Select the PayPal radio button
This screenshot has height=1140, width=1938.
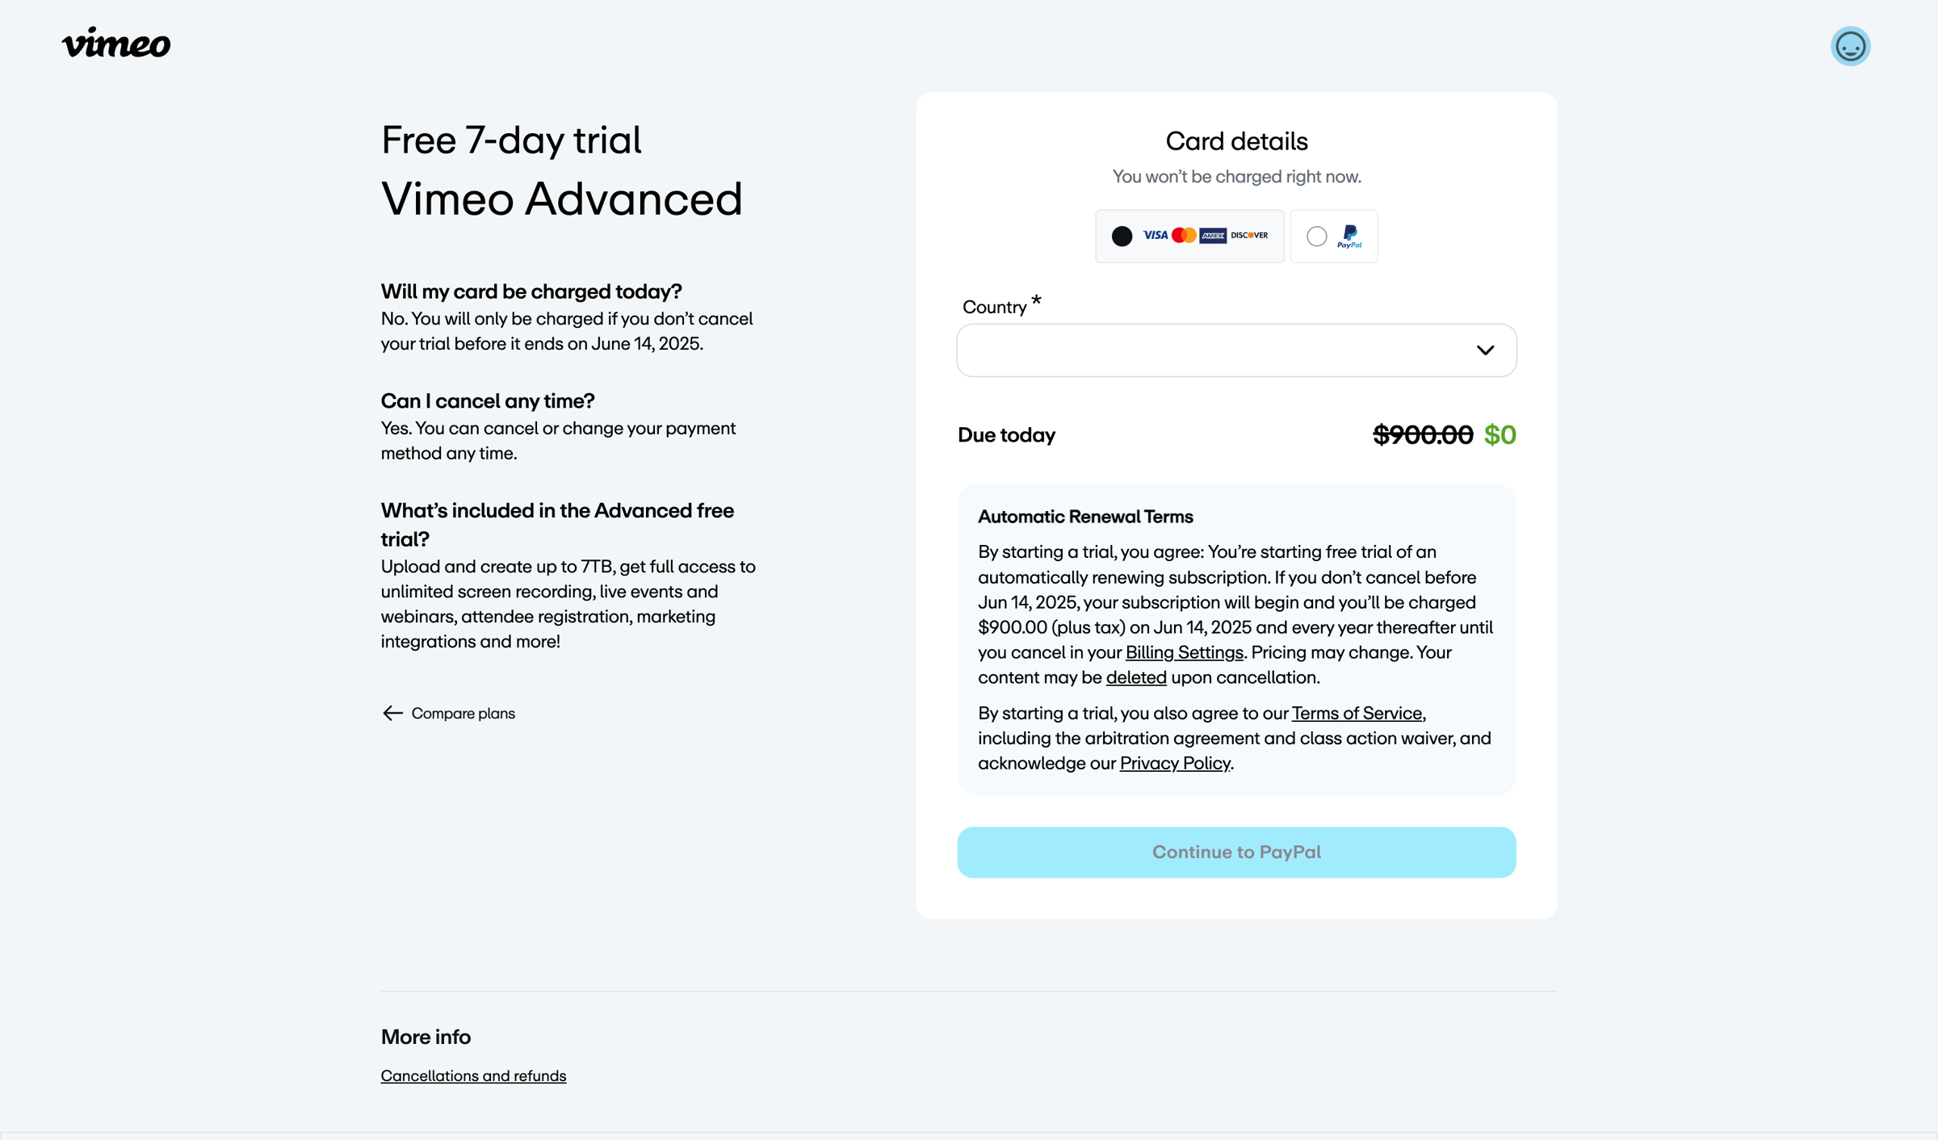[x=1316, y=236]
